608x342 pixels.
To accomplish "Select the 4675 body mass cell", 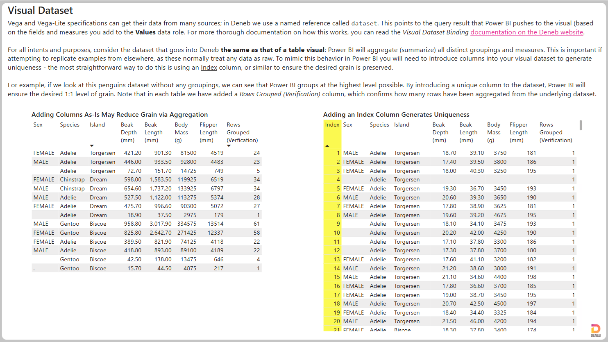I will point(500,215).
